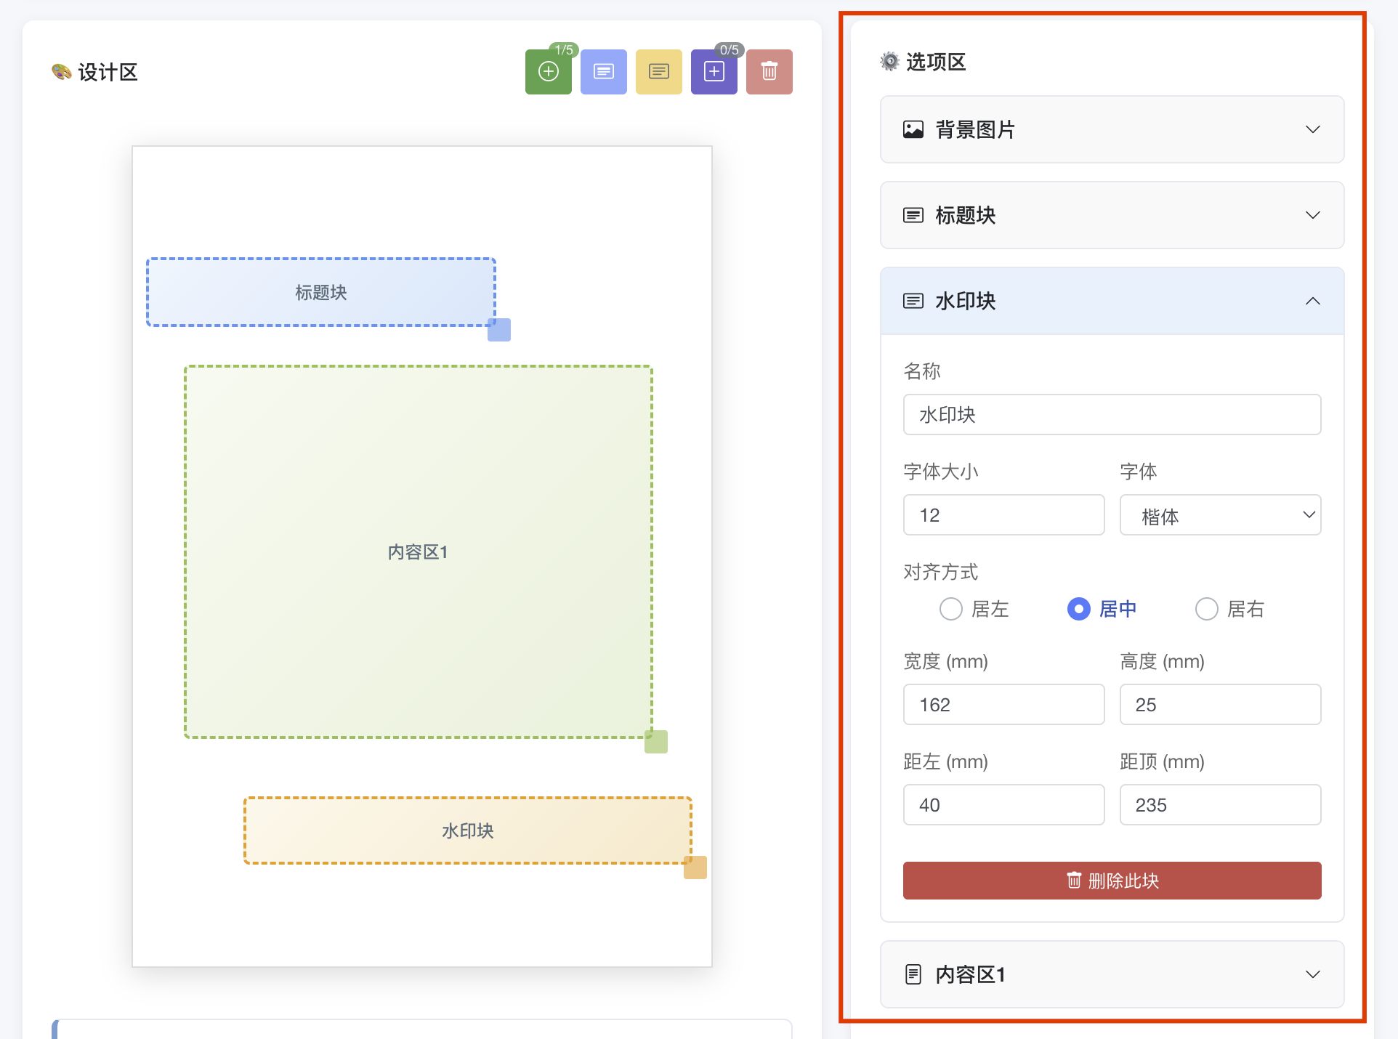This screenshot has width=1398, height=1039.
Task: Click the 对齐方式 label
Action: point(940,572)
